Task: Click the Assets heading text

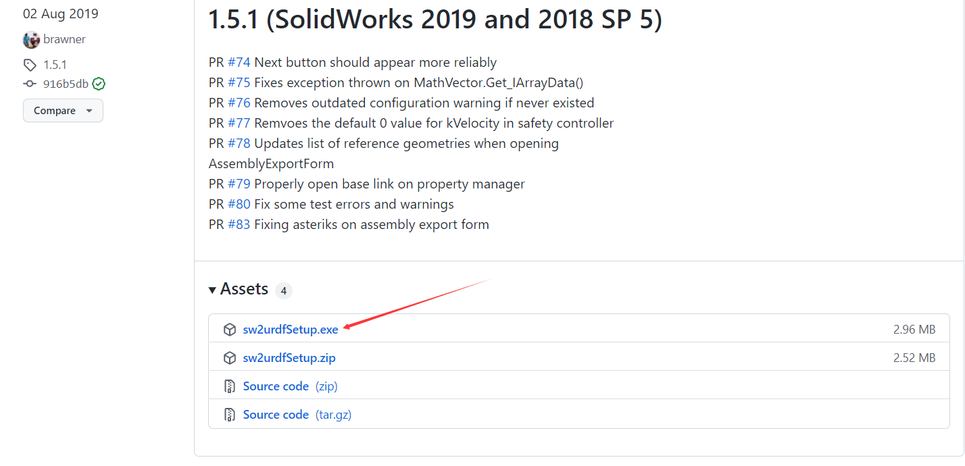Action: [244, 289]
